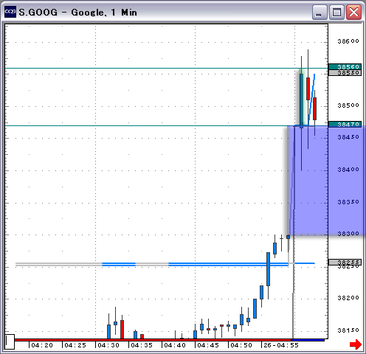Click the red right-arrow scroll icon
This screenshot has height=354, width=366.
coord(356,344)
